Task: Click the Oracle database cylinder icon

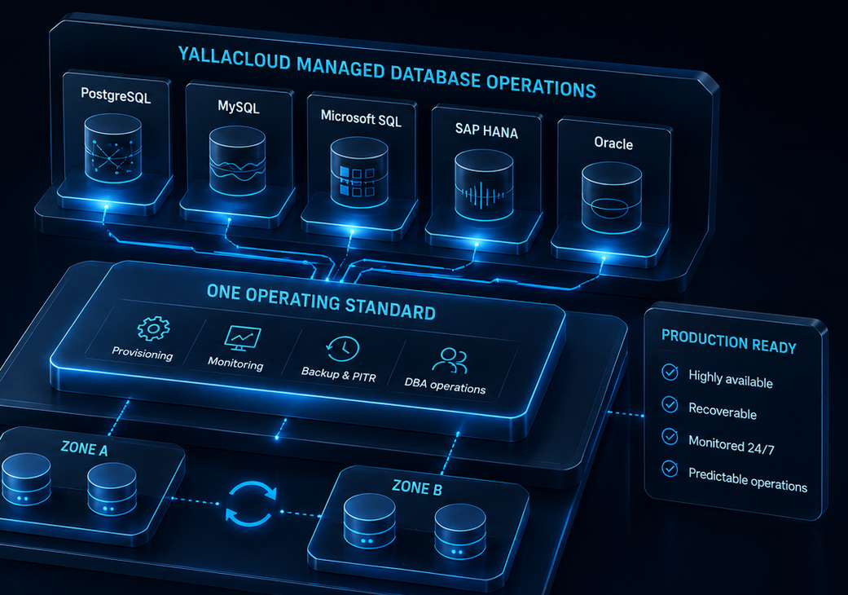Action: [612, 198]
